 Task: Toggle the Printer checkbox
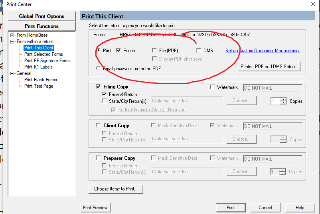[x=119, y=51]
